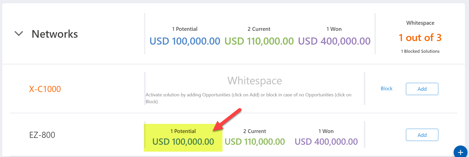469x157 pixels.
Task: Open EZ-800 highlighted Potential USD 100,000.00
Action: click(x=183, y=142)
